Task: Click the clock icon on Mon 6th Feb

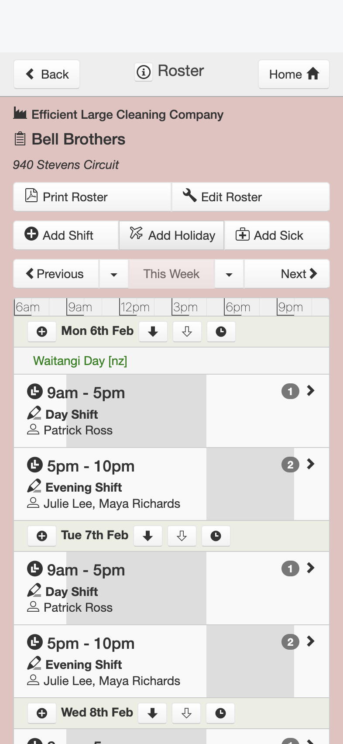Action: (x=221, y=332)
